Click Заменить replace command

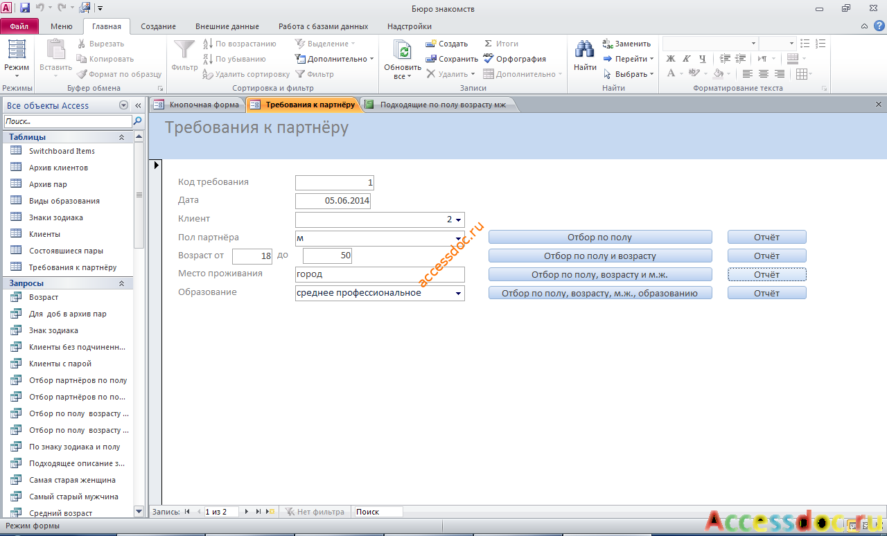coord(626,44)
